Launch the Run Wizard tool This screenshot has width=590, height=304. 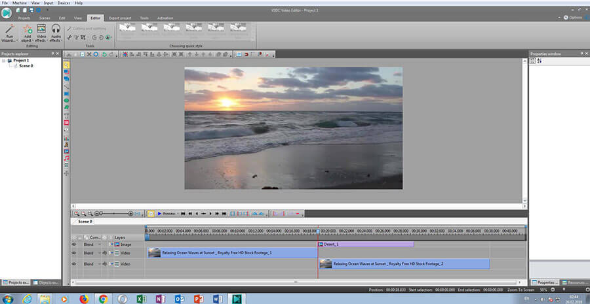point(9,33)
